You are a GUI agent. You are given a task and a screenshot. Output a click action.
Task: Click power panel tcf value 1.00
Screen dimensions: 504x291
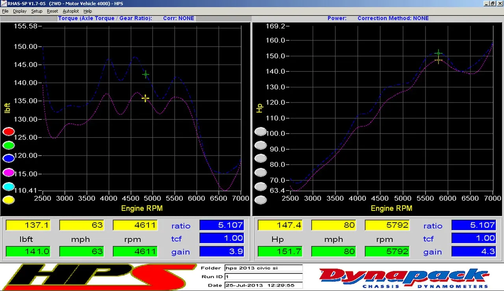(x=474, y=238)
